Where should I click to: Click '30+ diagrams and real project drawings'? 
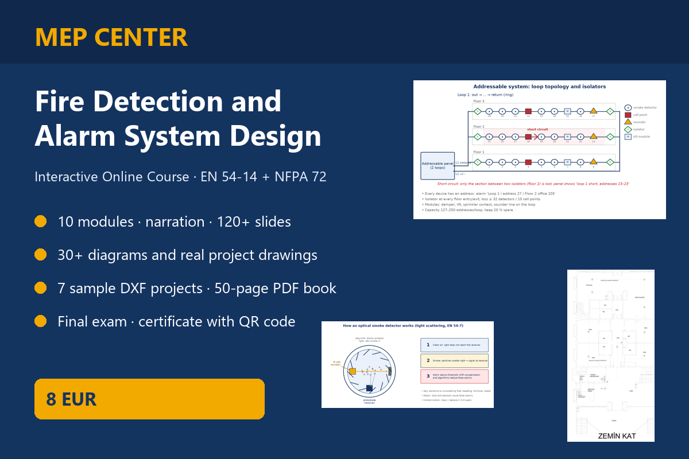pos(188,255)
